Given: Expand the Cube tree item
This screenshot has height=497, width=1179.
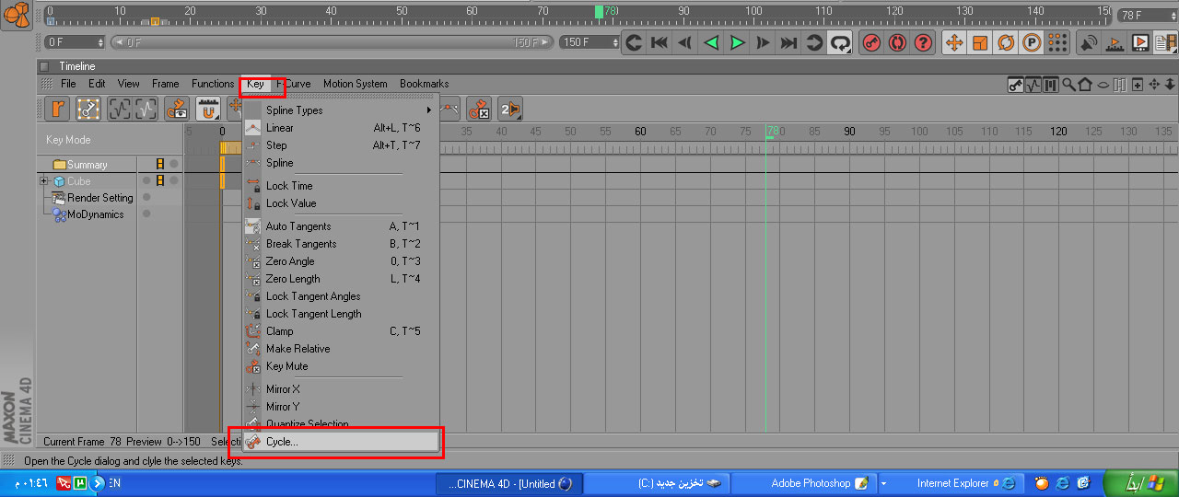Looking at the screenshot, I should [43, 181].
